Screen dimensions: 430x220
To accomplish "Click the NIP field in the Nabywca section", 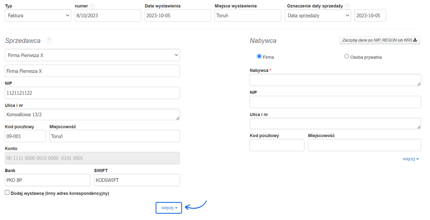I will coord(335,102).
